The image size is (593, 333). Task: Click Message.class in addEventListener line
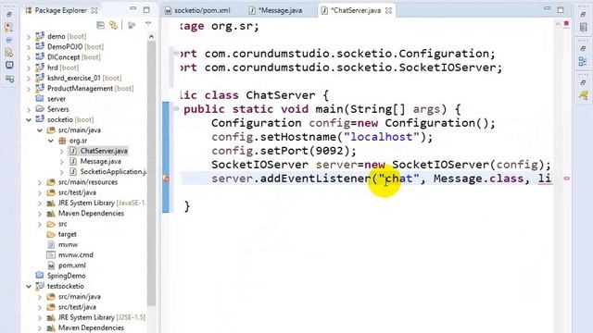[x=478, y=179]
